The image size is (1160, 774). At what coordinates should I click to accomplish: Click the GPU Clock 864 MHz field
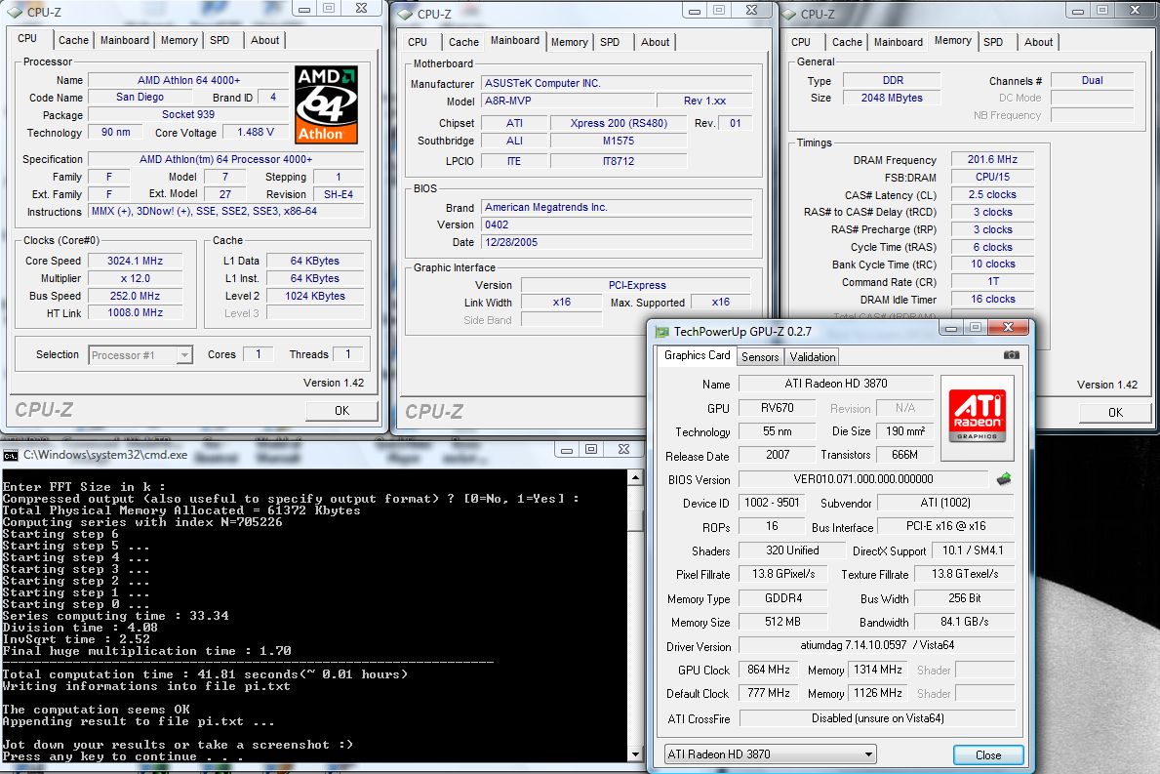(x=769, y=670)
